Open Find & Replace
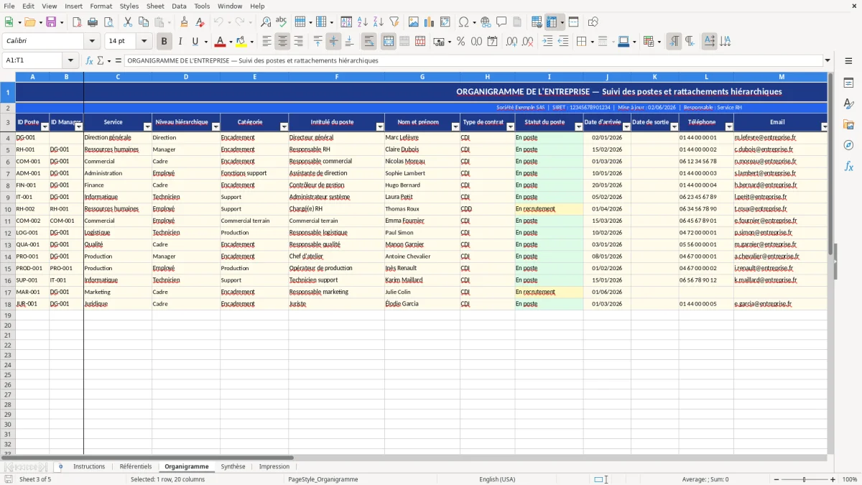The image size is (862, 485). click(266, 22)
